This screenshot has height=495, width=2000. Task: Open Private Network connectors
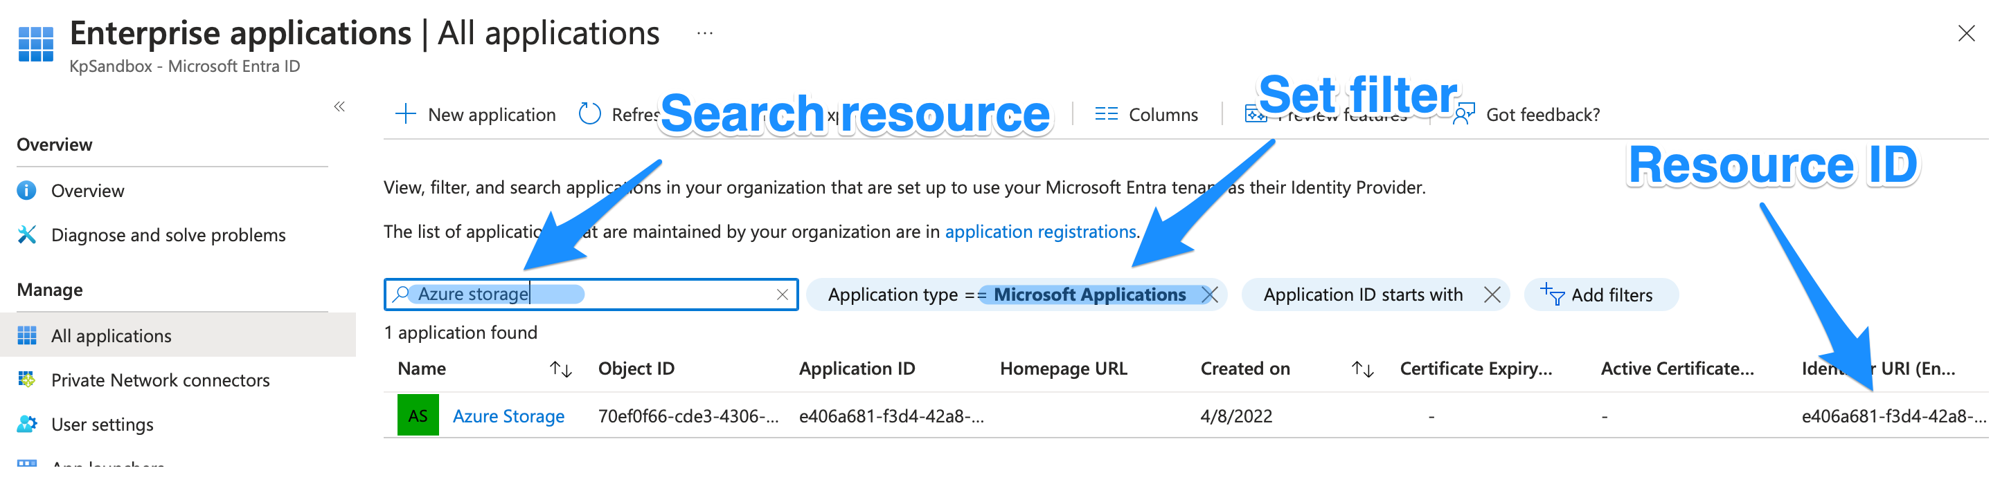161,380
